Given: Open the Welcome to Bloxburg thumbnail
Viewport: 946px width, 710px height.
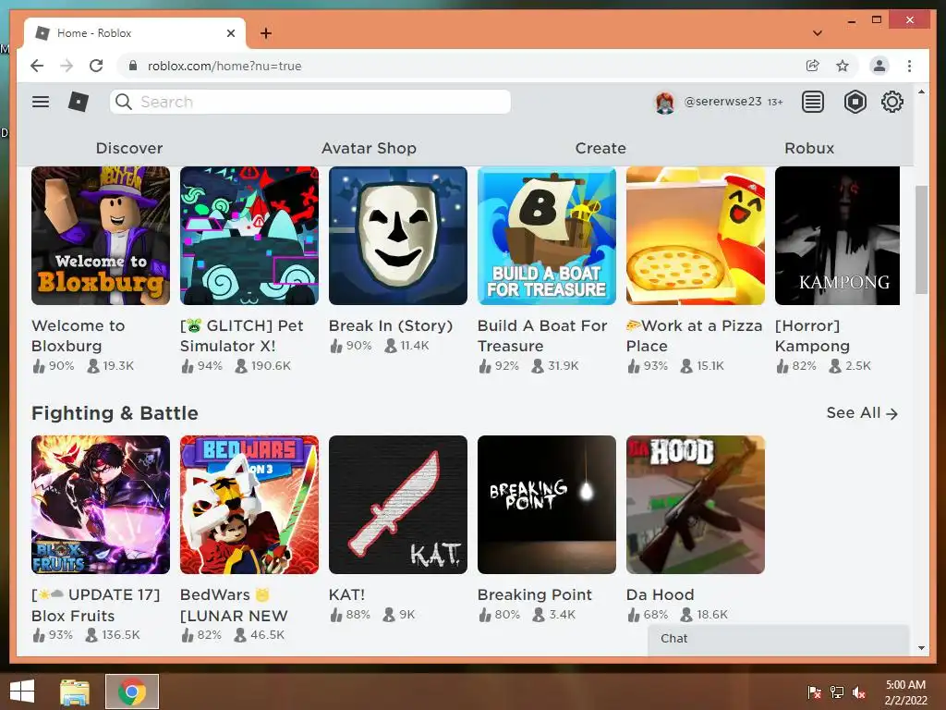Looking at the screenshot, I should (x=101, y=236).
